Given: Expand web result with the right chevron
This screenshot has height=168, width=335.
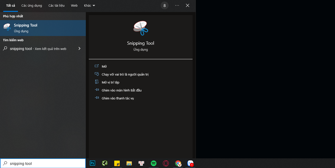Looking at the screenshot, I should pyautogui.click(x=79, y=49).
